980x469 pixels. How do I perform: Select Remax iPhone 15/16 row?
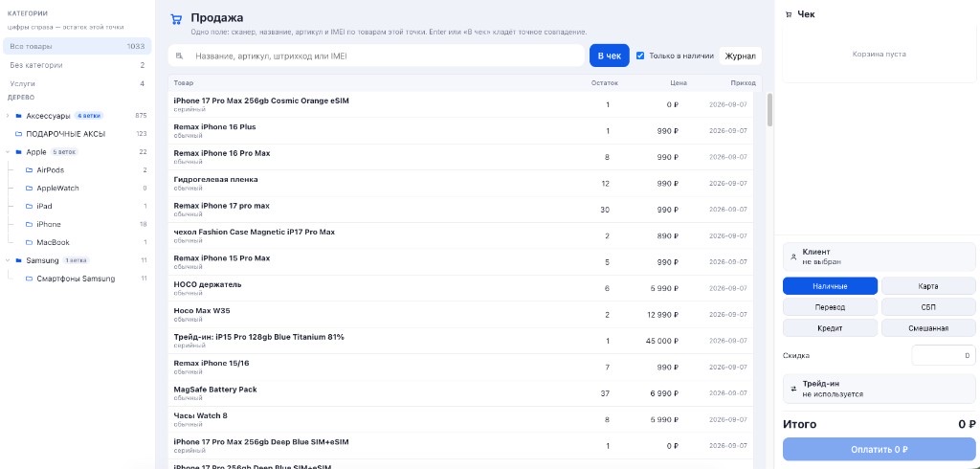click(460, 368)
